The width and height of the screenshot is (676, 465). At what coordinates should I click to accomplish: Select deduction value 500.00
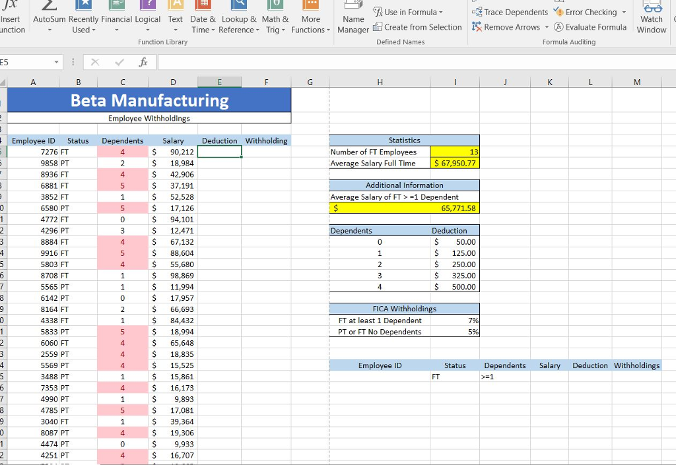(x=455, y=287)
